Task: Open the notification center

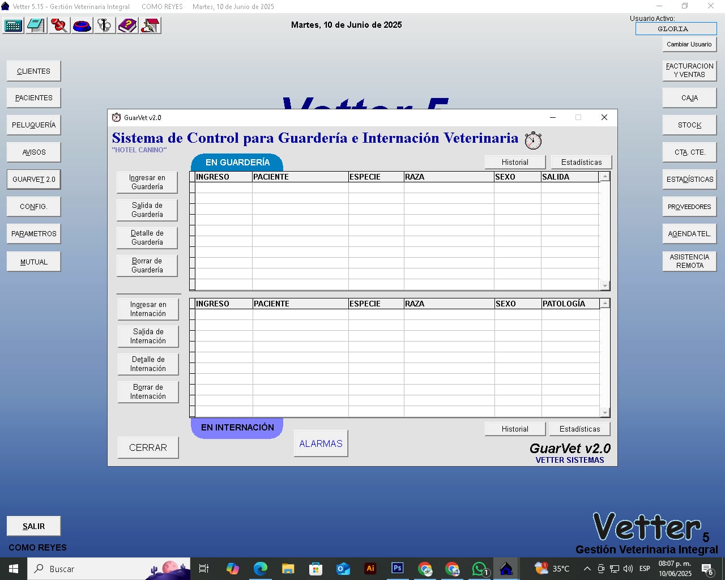Action: point(707,569)
